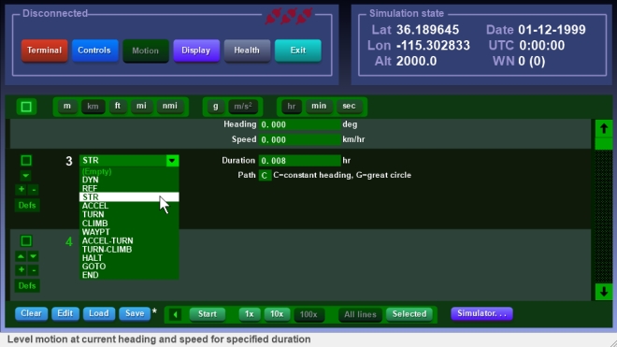Move line 4 up with arrow
617x347 pixels.
click(x=21, y=257)
